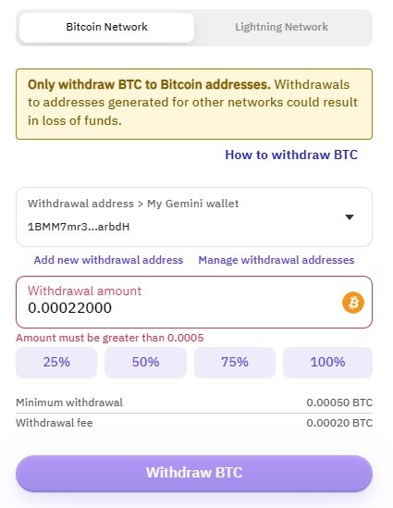Open the How to withdraw BTC link

(x=291, y=155)
